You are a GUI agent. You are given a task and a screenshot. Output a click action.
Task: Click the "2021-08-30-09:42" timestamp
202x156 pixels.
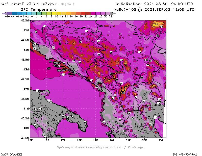coord(185,154)
